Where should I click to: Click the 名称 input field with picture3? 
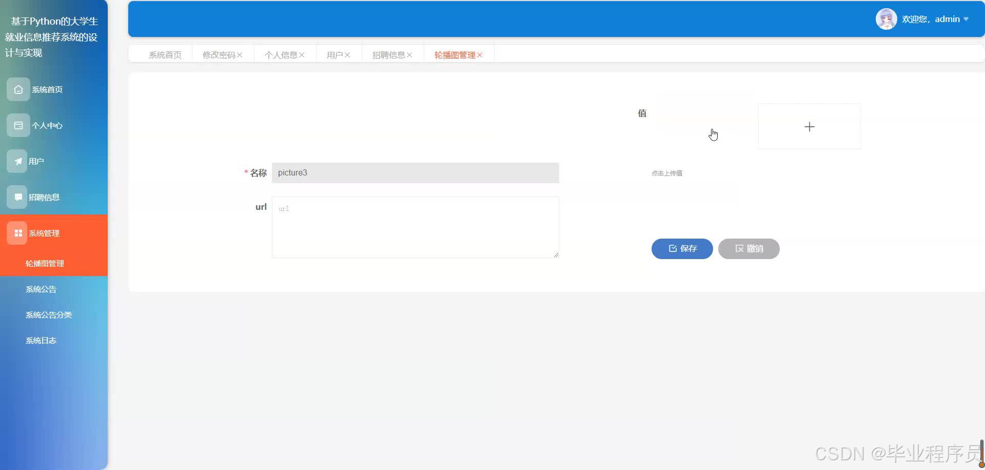pos(416,173)
